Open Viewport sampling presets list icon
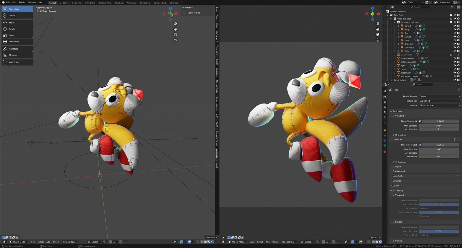Image resolution: width=462 pixels, height=248 pixels. tap(454, 116)
